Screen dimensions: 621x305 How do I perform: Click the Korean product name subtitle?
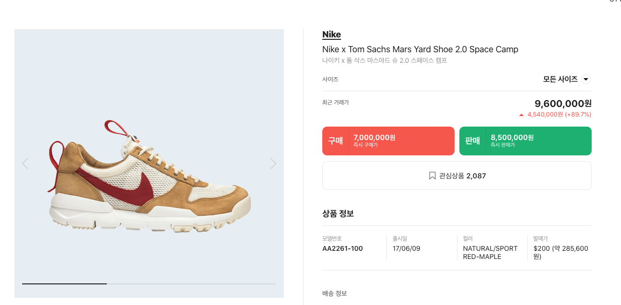click(x=385, y=60)
